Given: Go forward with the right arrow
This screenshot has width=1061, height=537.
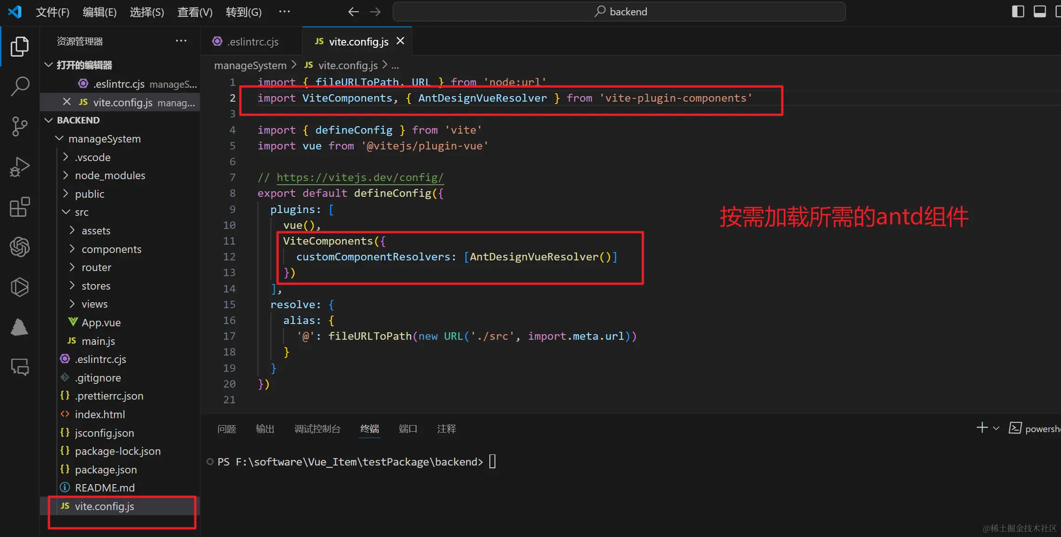Looking at the screenshot, I should (x=375, y=12).
